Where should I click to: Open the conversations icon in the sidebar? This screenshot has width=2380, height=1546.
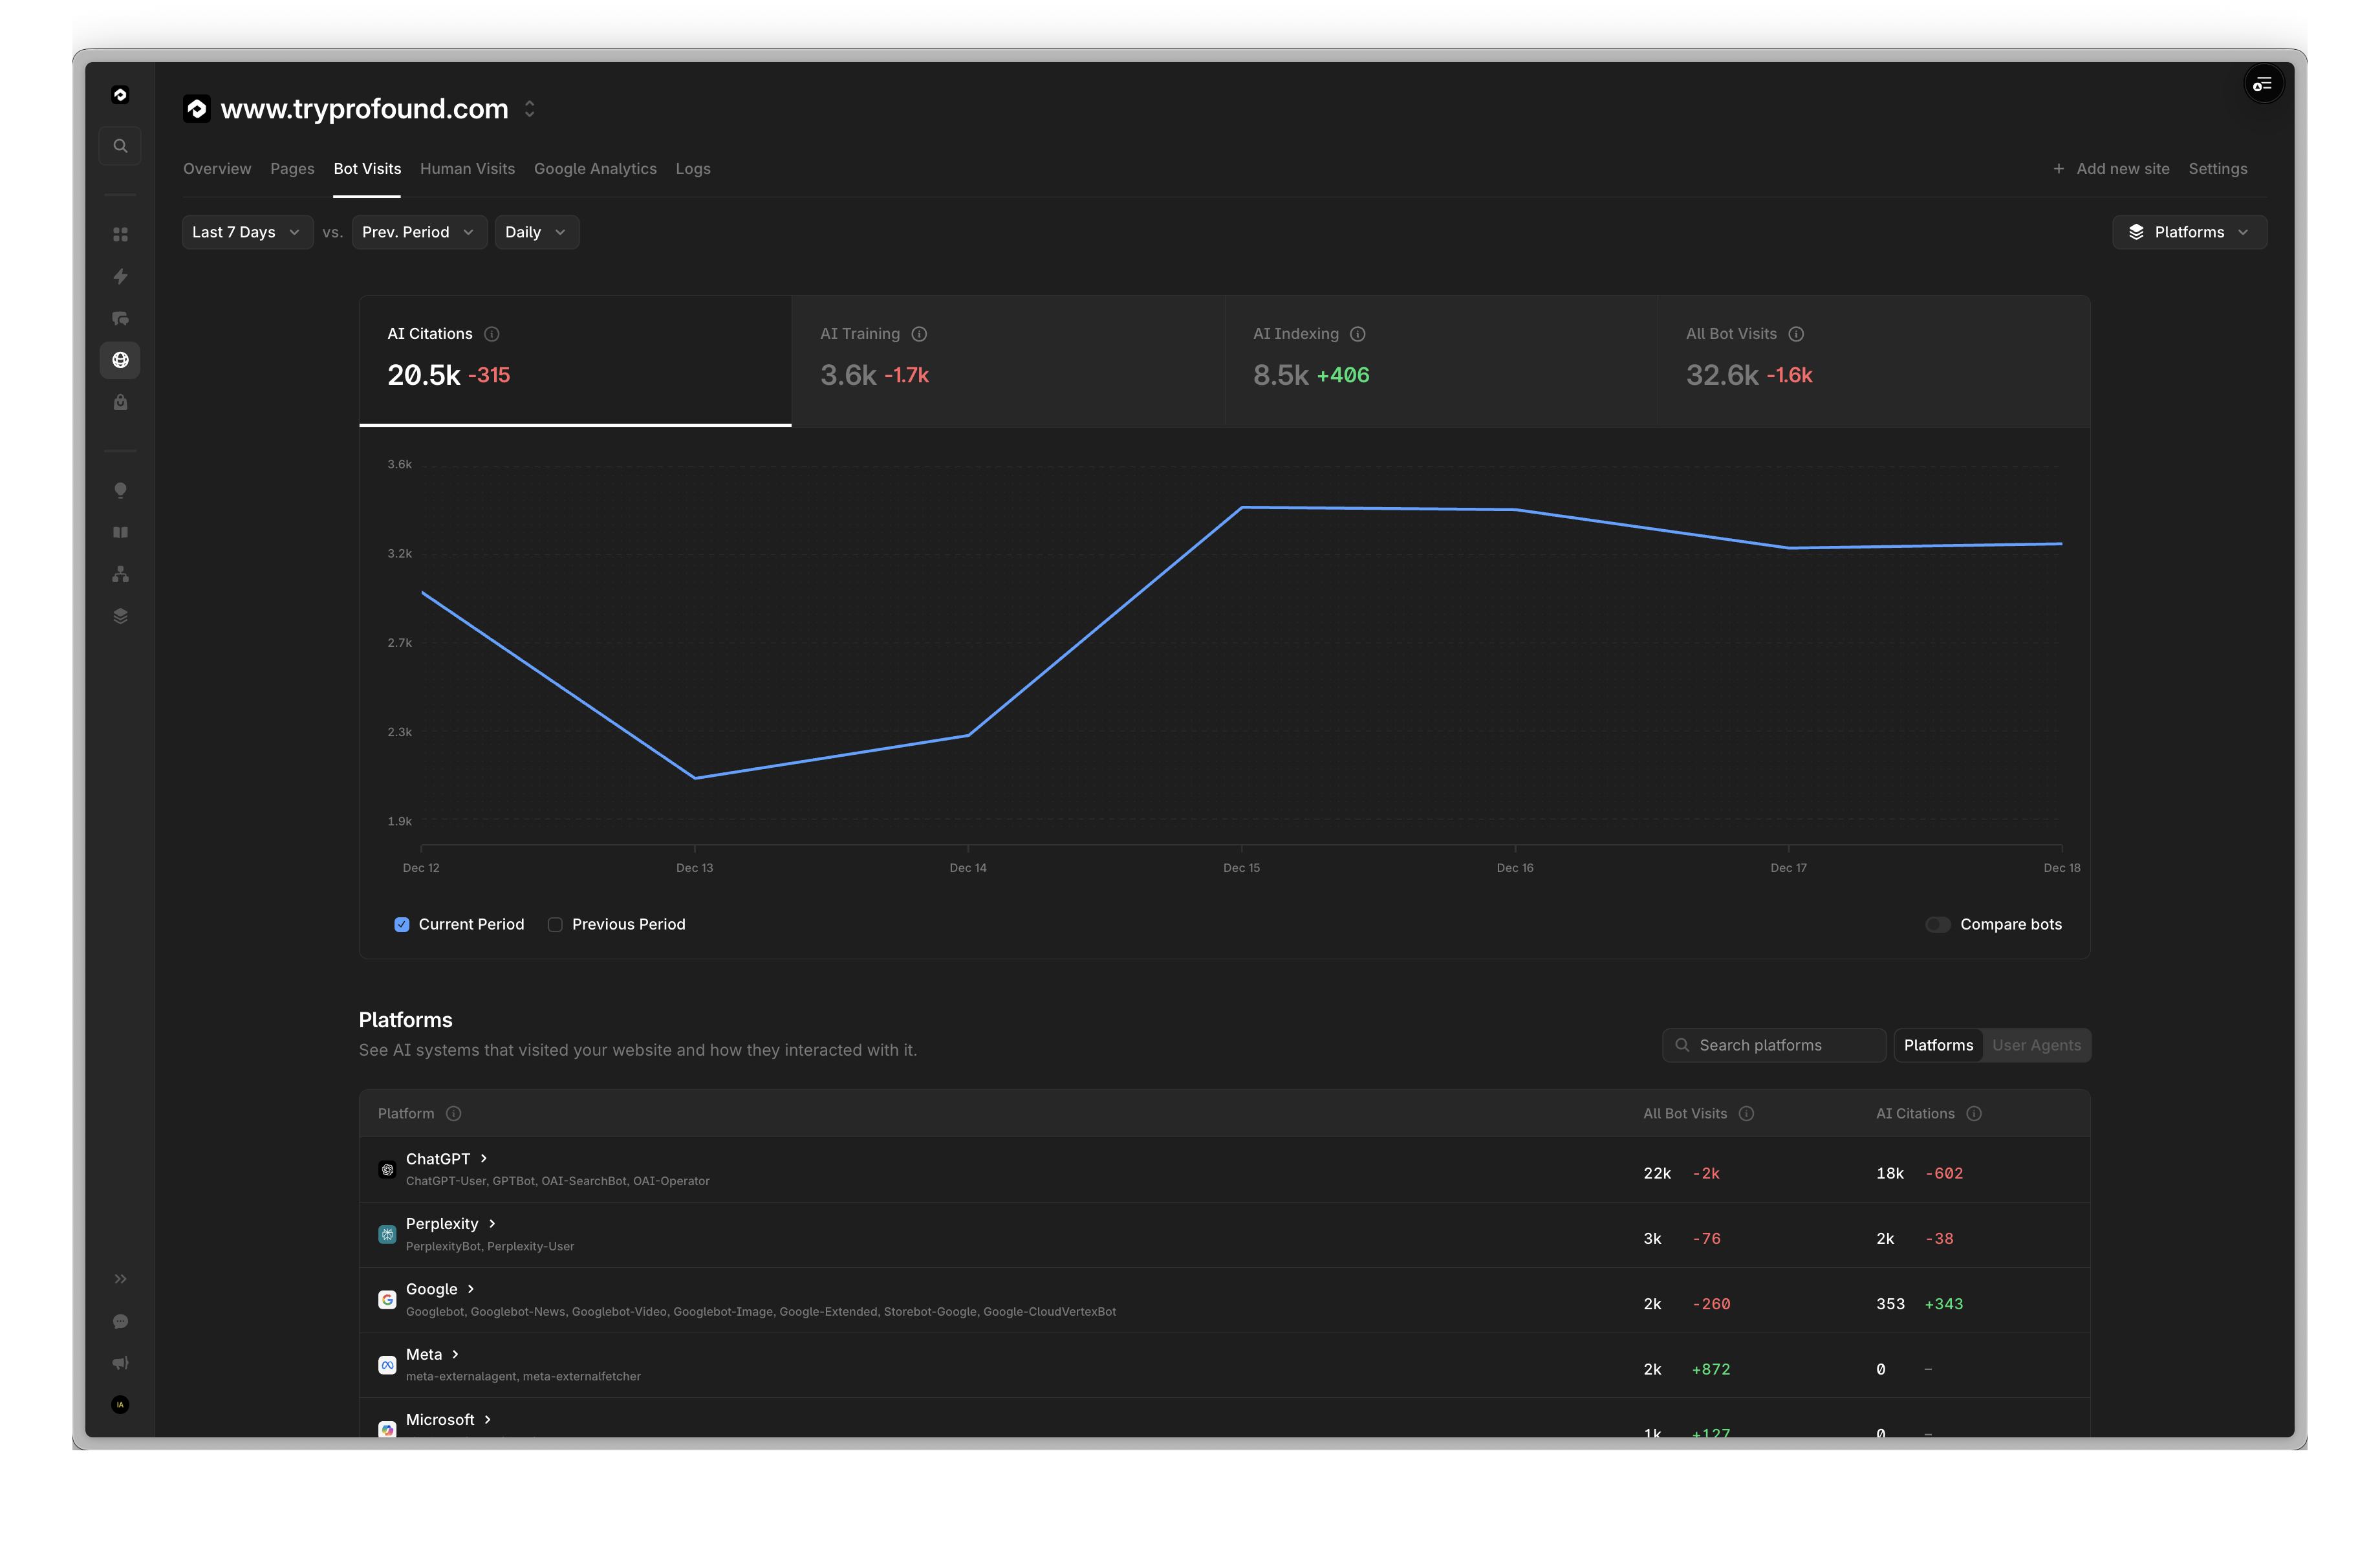tap(120, 318)
